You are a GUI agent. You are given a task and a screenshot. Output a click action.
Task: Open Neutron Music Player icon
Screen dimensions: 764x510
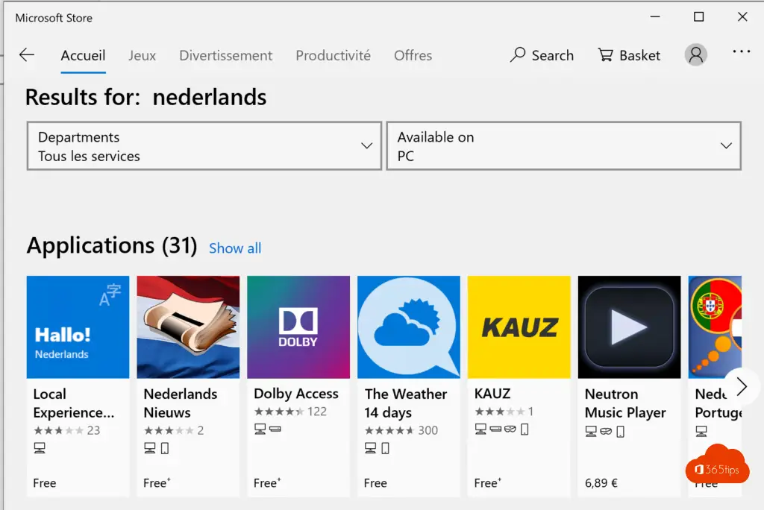[x=629, y=327]
